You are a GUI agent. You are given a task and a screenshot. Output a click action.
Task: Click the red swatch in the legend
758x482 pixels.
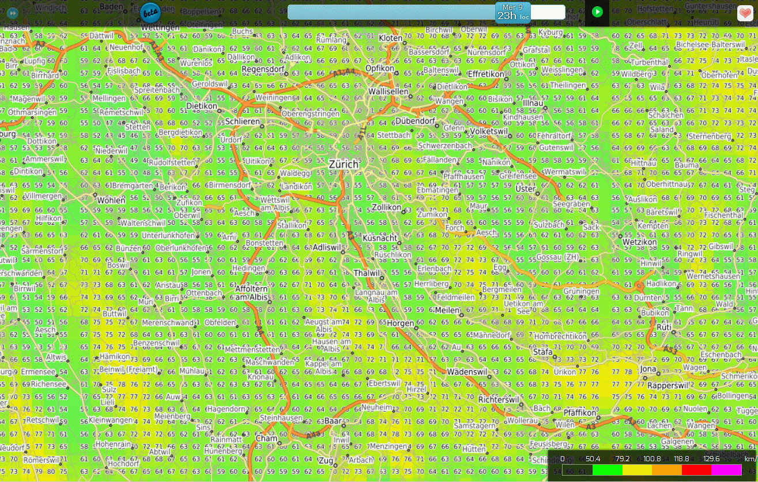[x=696, y=470]
